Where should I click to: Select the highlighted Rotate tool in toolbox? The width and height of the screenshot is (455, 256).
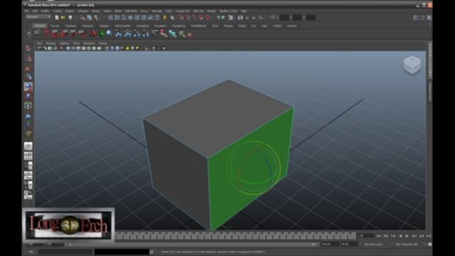(28, 87)
